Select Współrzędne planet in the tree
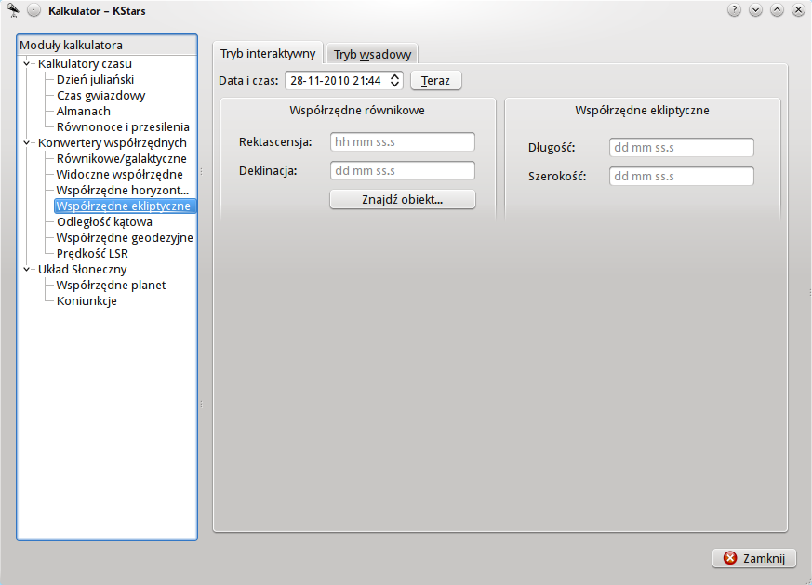This screenshot has height=585, width=812. tap(111, 286)
